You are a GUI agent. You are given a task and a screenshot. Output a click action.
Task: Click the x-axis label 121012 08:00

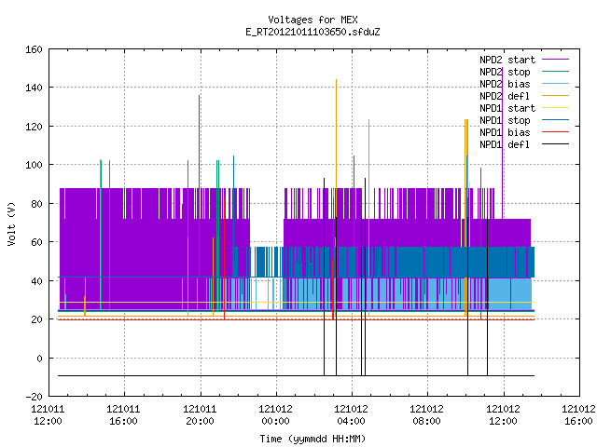pos(427,415)
